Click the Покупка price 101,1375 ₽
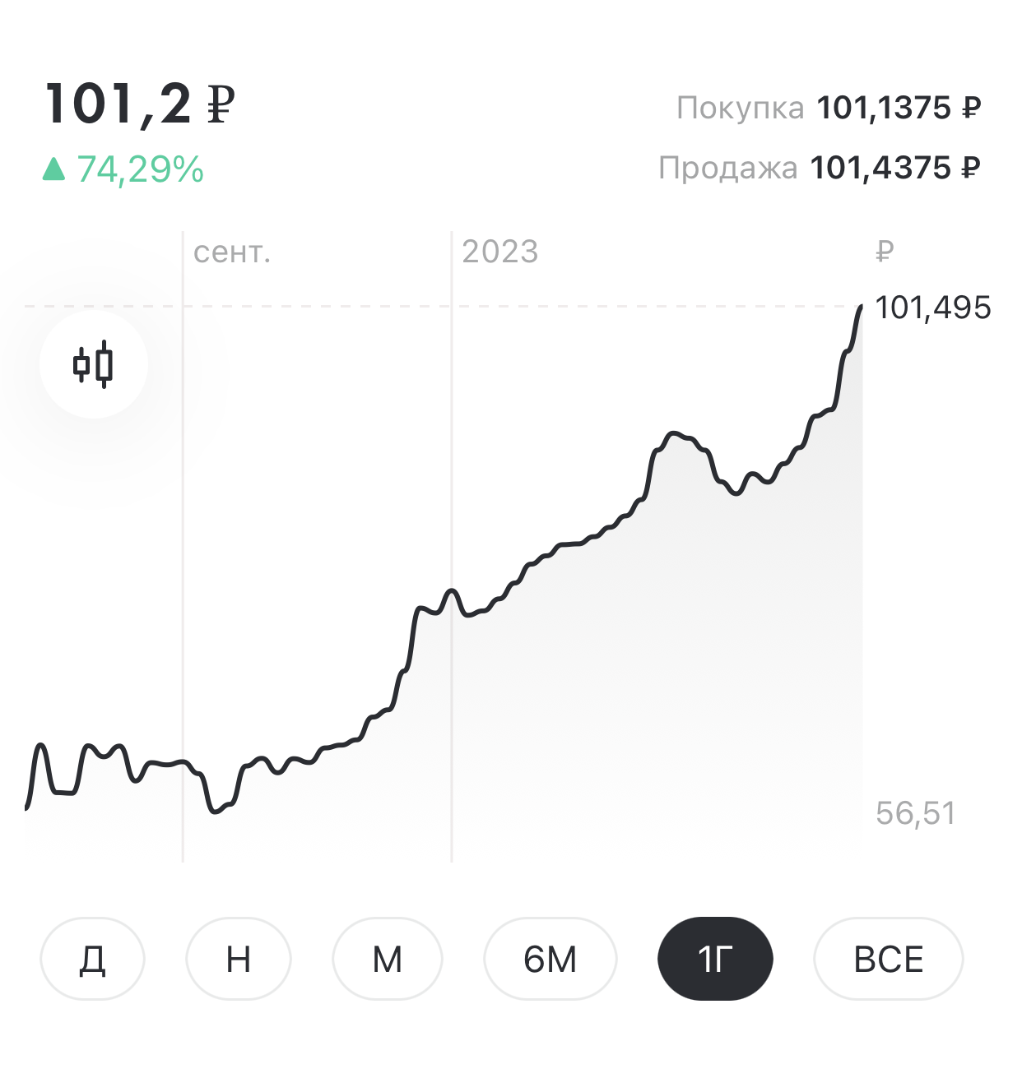1022x1078 pixels. tap(899, 108)
